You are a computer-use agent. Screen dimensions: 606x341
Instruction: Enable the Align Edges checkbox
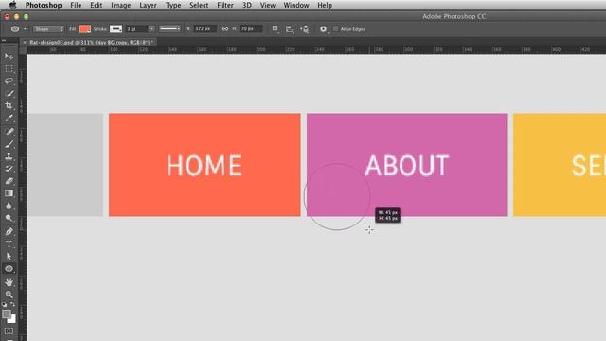click(335, 29)
